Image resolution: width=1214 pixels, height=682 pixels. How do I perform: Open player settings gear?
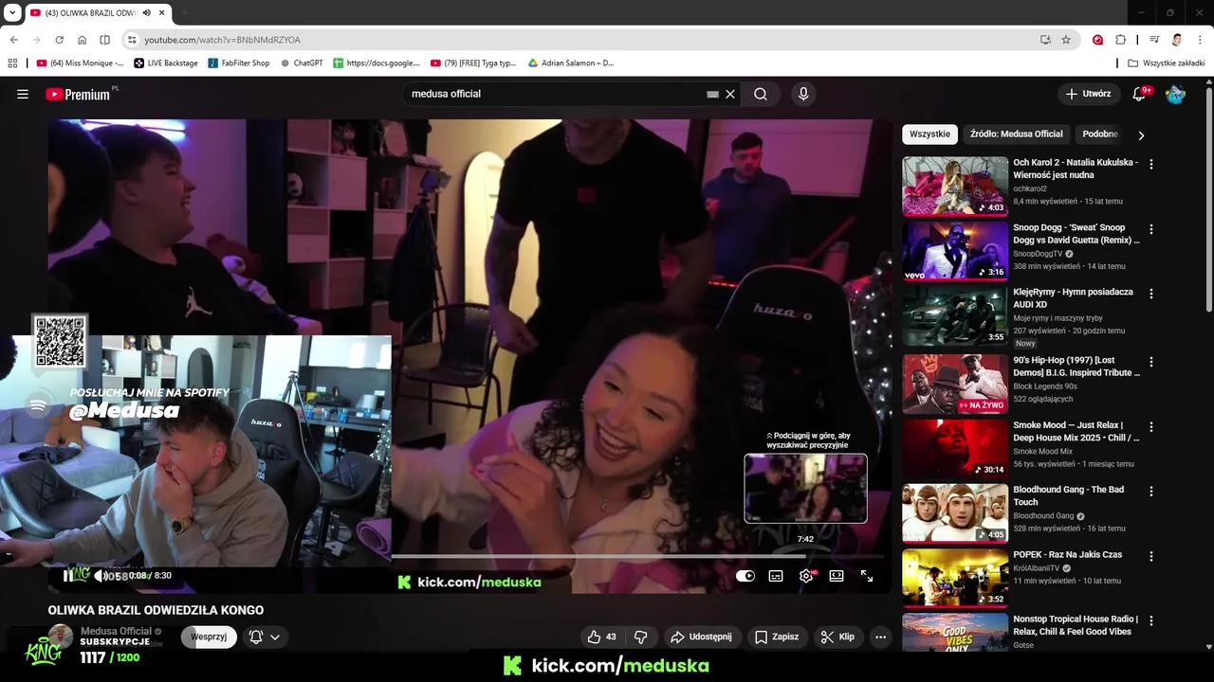(x=806, y=575)
